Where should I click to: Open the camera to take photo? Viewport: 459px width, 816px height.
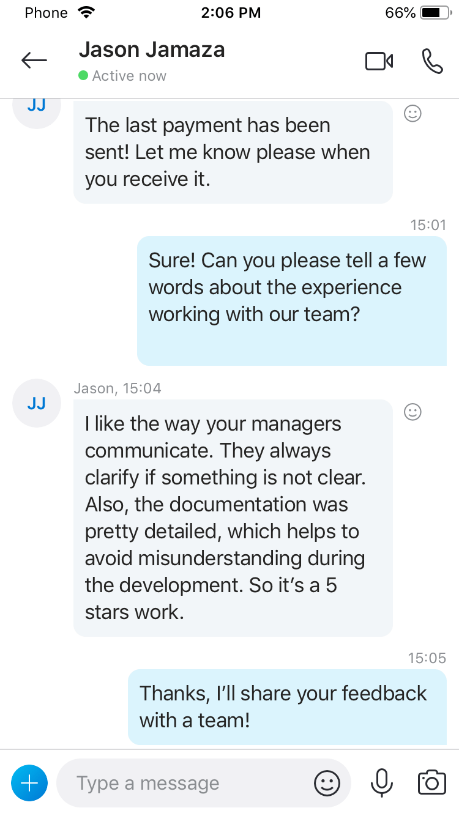point(432,783)
